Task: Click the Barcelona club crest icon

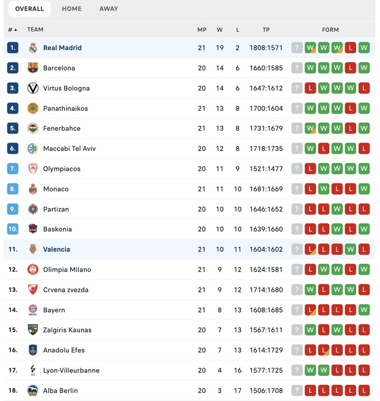Action: [x=33, y=68]
